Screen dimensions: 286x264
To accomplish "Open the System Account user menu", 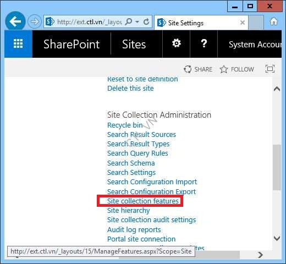I will 255,44.
